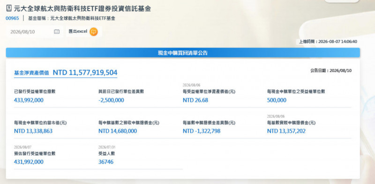Click the 與前日已發行單位差異數 label
The image size is (375, 184).
click(121, 91)
